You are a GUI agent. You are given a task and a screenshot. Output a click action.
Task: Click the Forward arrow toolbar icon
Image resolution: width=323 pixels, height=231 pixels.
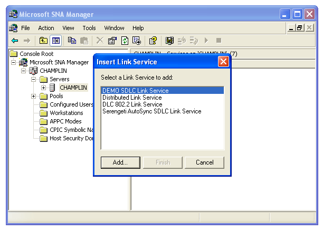tap(27, 41)
